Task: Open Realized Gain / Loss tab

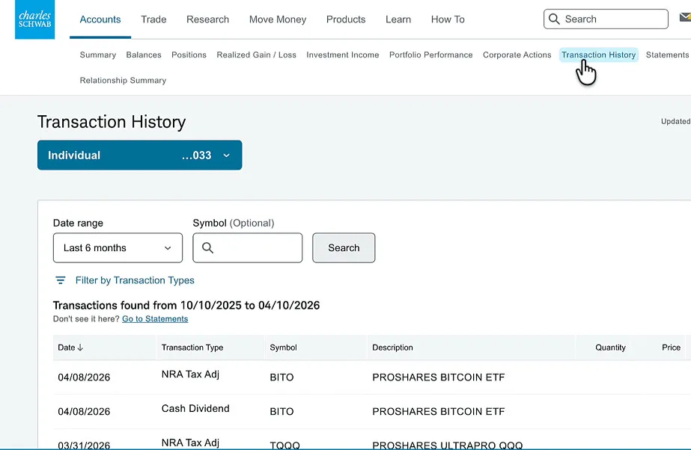Action: click(x=257, y=55)
